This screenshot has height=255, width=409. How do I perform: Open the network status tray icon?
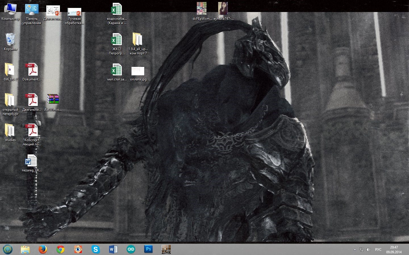[362, 250]
